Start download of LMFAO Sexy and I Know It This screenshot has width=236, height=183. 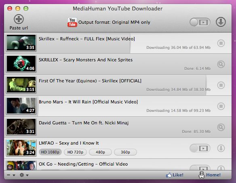[x=221, y=148]
